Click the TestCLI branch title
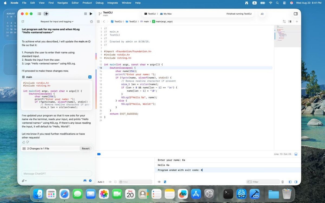The height and width of the screenshot is (203, 325). coord(108,12)
